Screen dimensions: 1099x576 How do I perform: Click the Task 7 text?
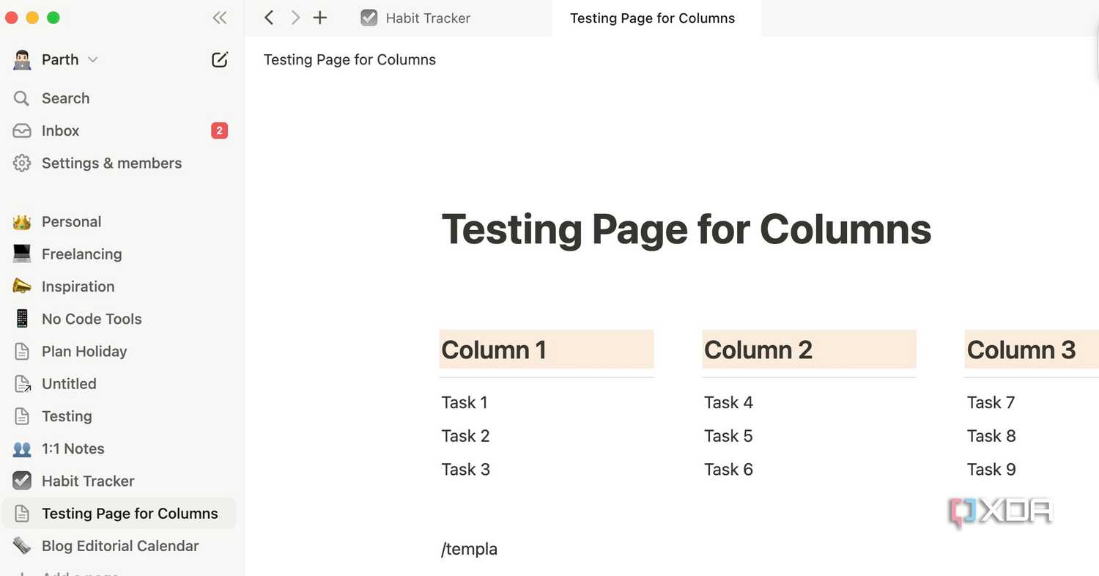point(991,402)
